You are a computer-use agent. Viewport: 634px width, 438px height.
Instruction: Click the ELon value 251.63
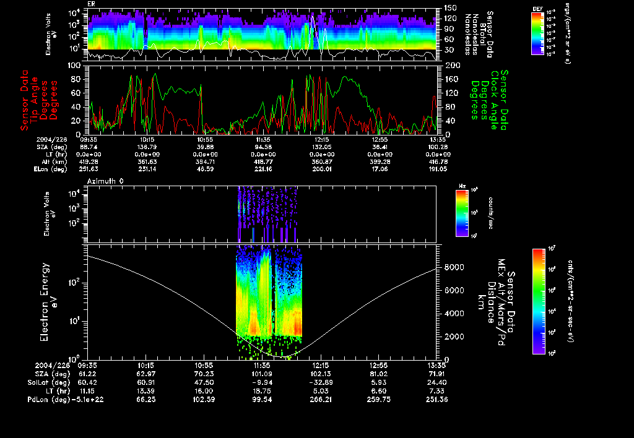[89, 169]
